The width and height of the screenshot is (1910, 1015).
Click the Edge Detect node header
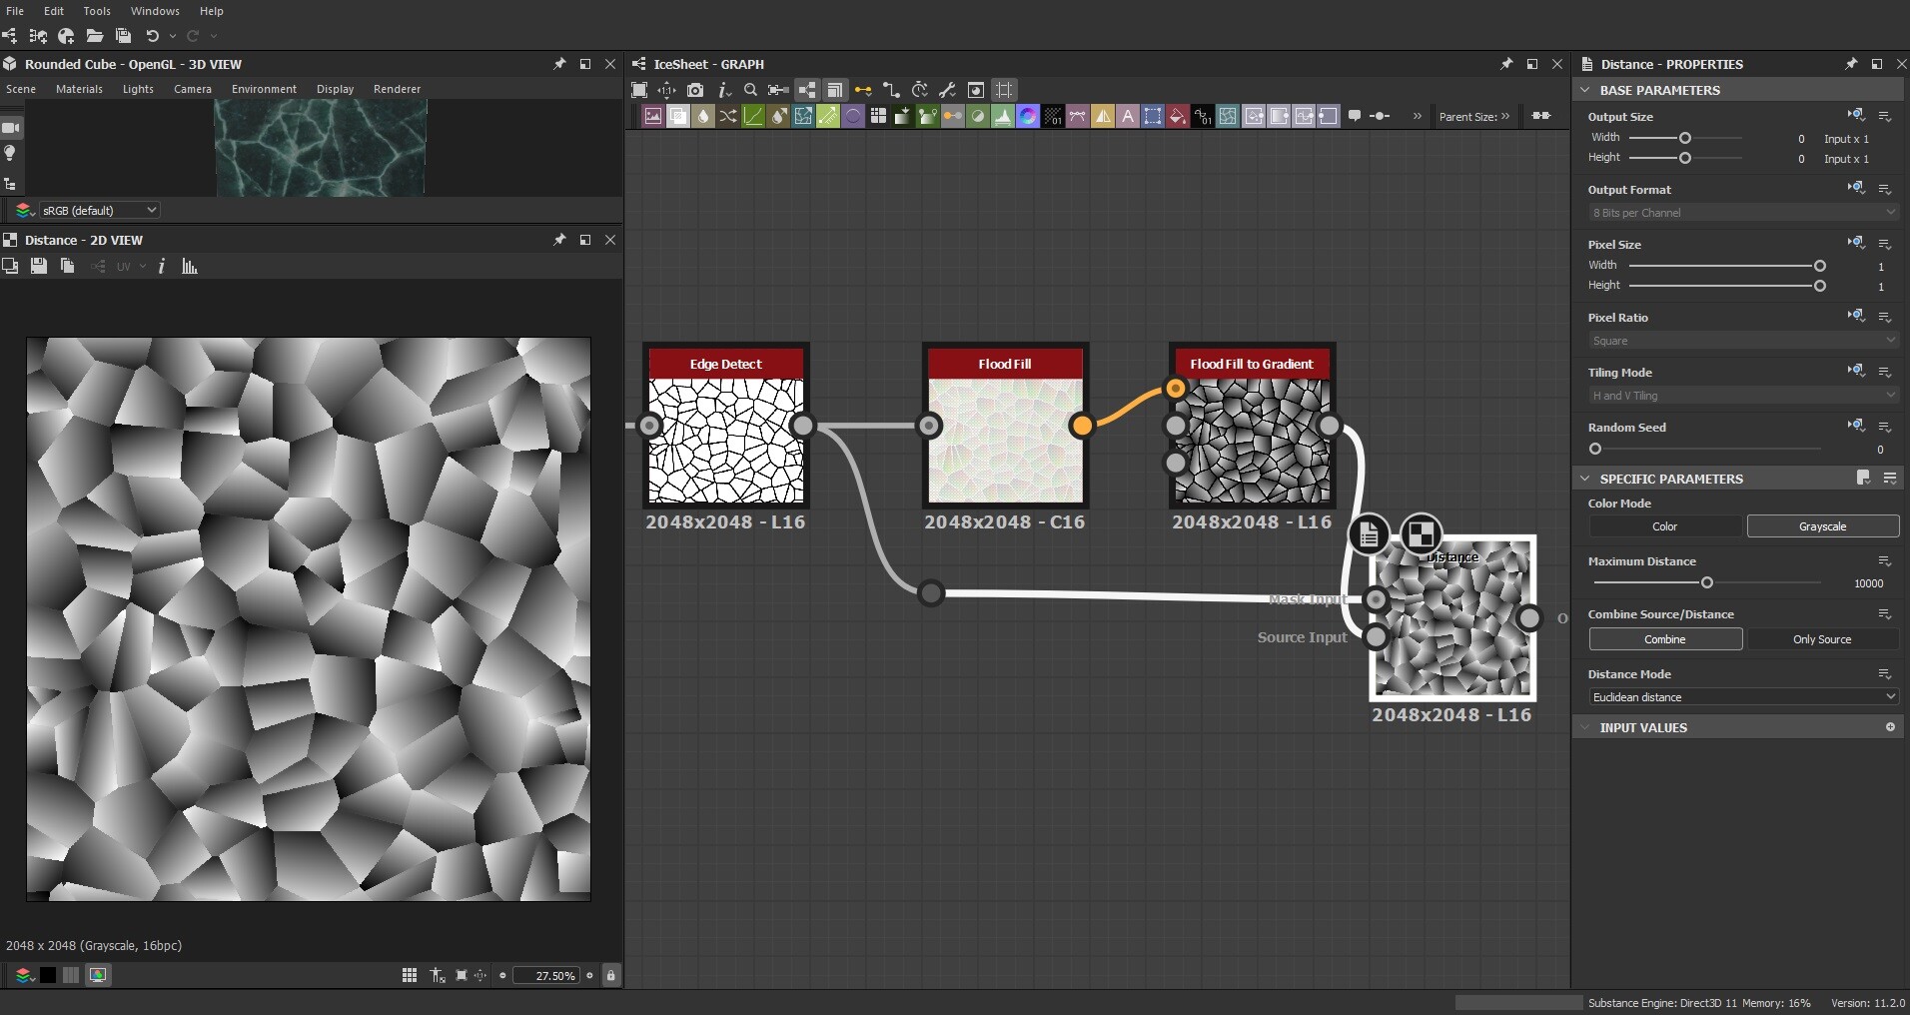[725, 364]
